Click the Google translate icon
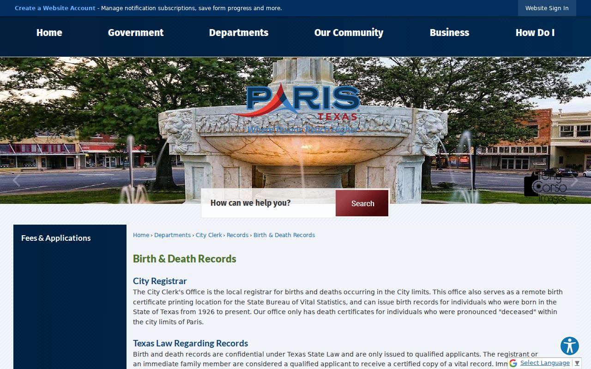The height and width of the screenshot is (369, 591). click(x=513, y=363)
